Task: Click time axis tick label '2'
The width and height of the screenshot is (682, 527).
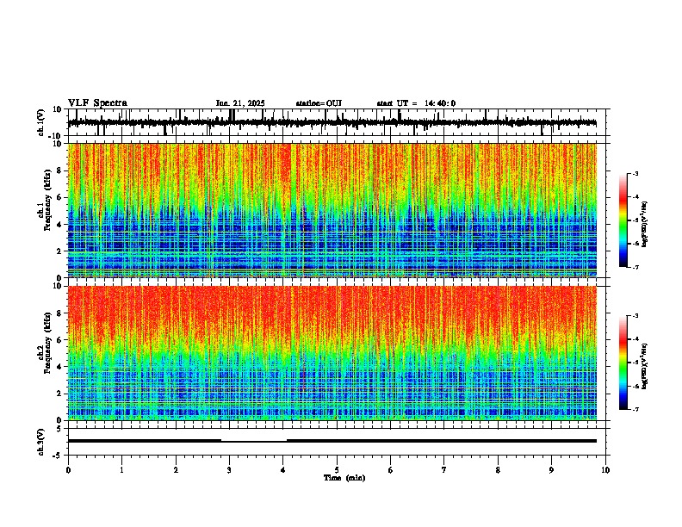Action: (176, 470)
